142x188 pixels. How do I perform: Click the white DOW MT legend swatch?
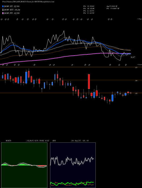[x=3, y=10]
